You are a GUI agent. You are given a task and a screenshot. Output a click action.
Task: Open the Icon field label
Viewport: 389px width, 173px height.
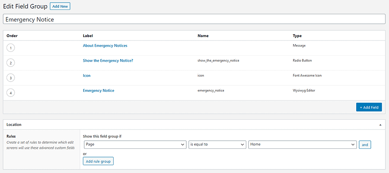pyautogui.click(x=86, y=75)
